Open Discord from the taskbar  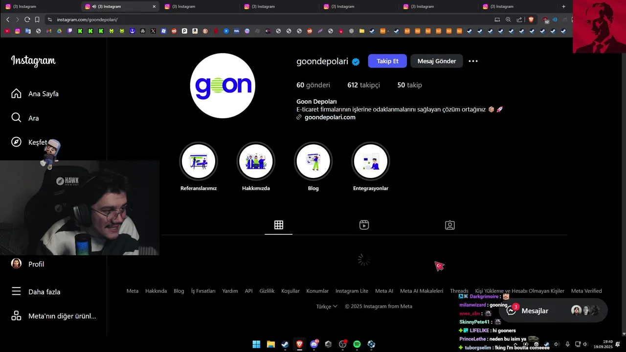pyautogui.click(x=314, y=344)
